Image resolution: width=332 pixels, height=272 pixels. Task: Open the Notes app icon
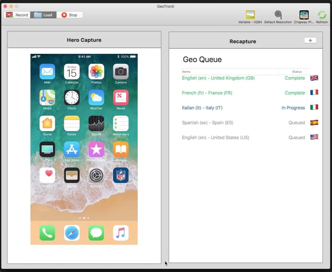(72, 123)
